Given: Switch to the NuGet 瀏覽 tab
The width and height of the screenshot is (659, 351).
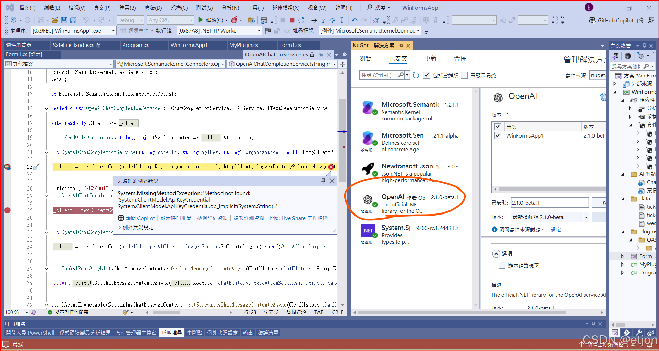Looking at the screenshot, I should [x=365, y=59].
